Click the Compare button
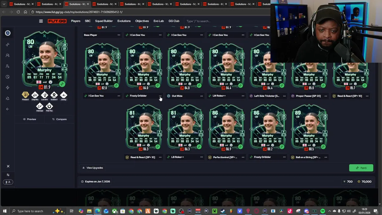The image size is (382, 215). click(x=59, y=119)
